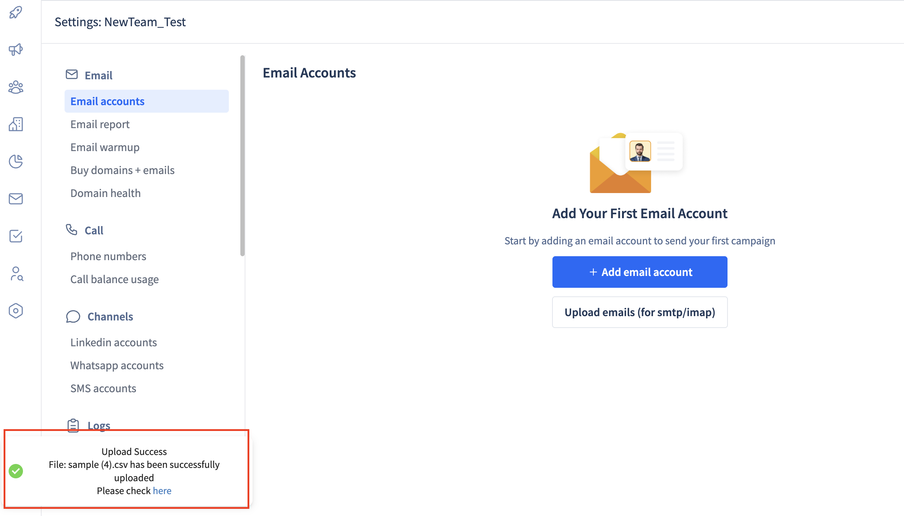Open Linkedin accounts under Channels
This screenshot has height=516, width=904.
click(113, 342)
